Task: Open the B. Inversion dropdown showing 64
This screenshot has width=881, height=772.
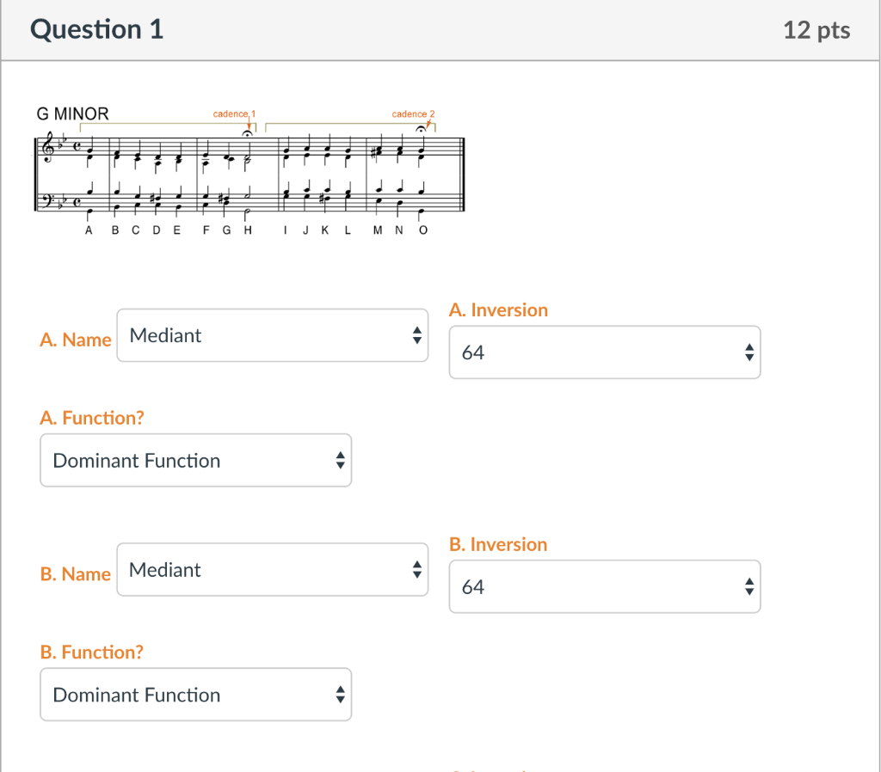Action: coord(604,586)
